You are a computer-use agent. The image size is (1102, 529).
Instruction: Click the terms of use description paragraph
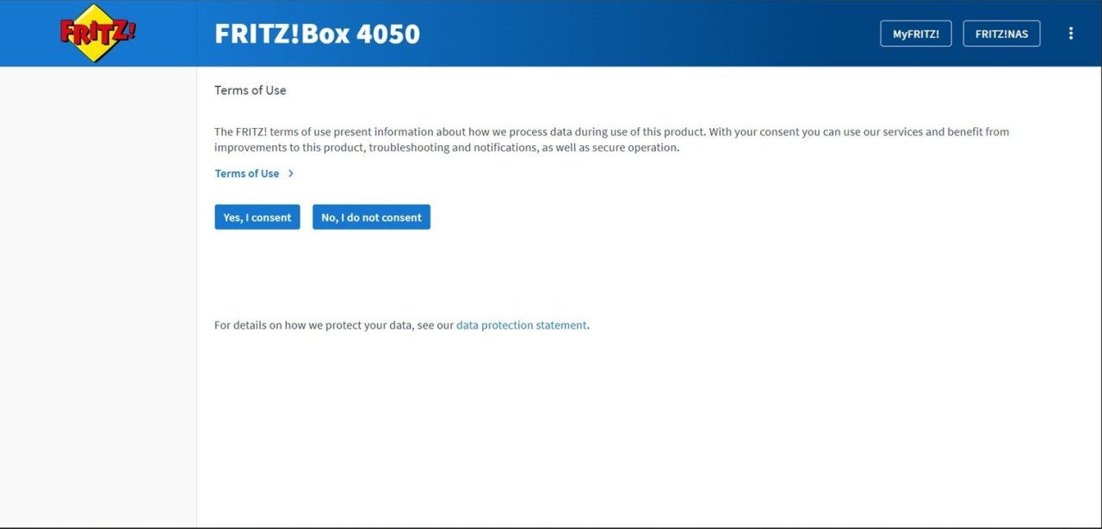(612, 139)
